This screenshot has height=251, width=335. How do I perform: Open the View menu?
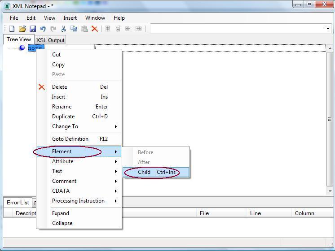49,18
